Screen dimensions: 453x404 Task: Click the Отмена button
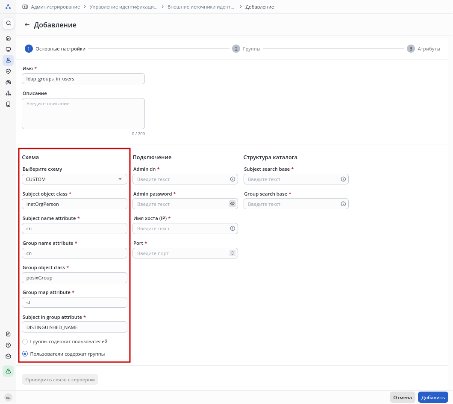point(402,397)
